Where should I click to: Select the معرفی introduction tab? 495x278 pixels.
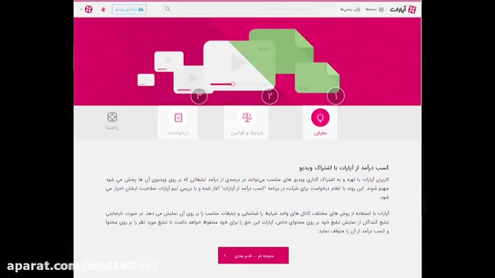(320, 123)
